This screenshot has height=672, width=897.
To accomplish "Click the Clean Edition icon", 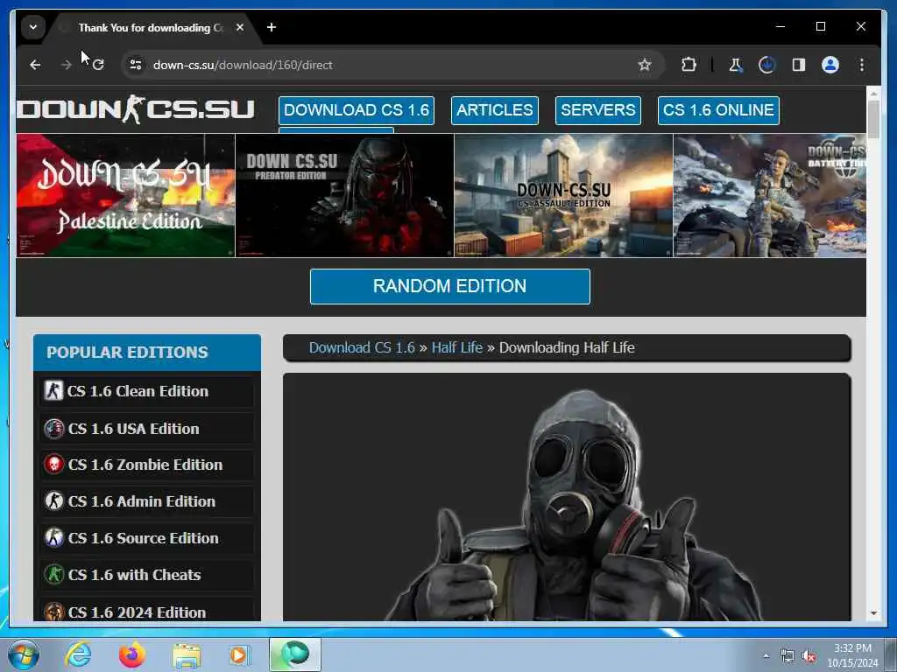I will [x=53, y=391].
